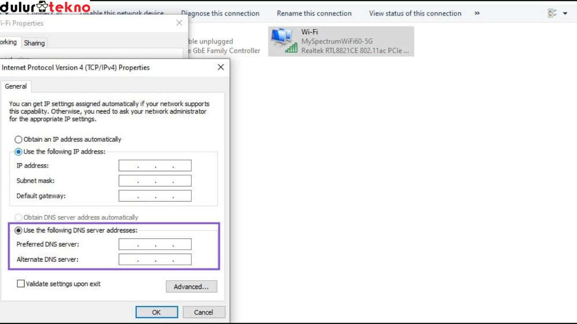Click Diagnose this connection in toolbar
Image resolution: width=577 pixels, height=324 pixels.
tap(220, 13)
